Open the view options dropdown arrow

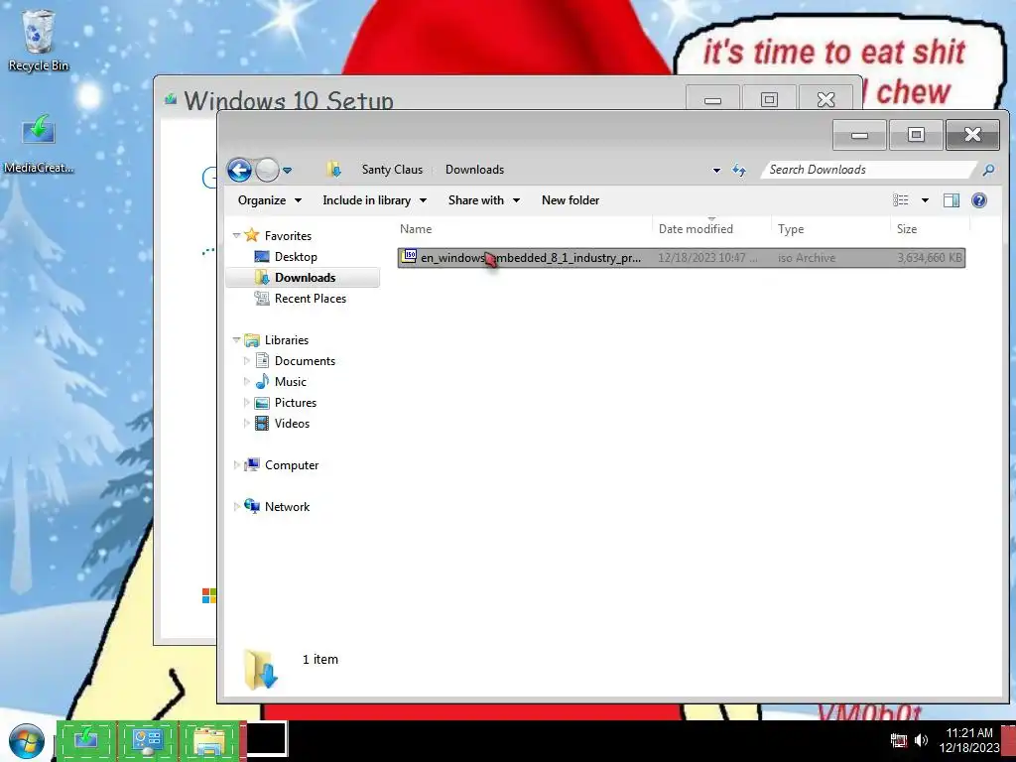point(926,200)
